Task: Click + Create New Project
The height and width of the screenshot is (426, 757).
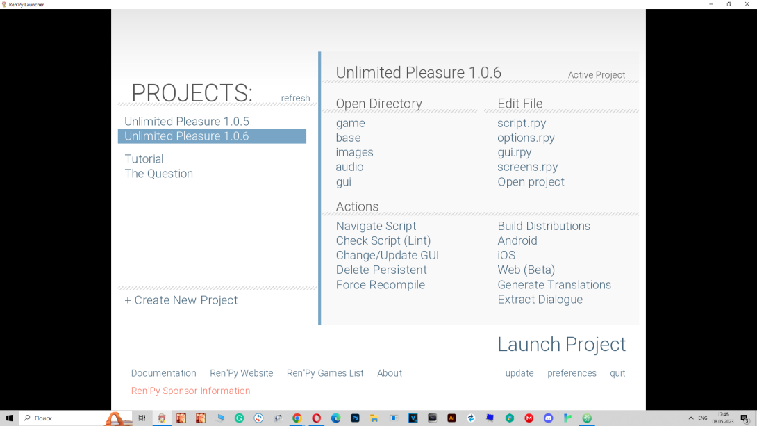Action: [x=181, y=300]
